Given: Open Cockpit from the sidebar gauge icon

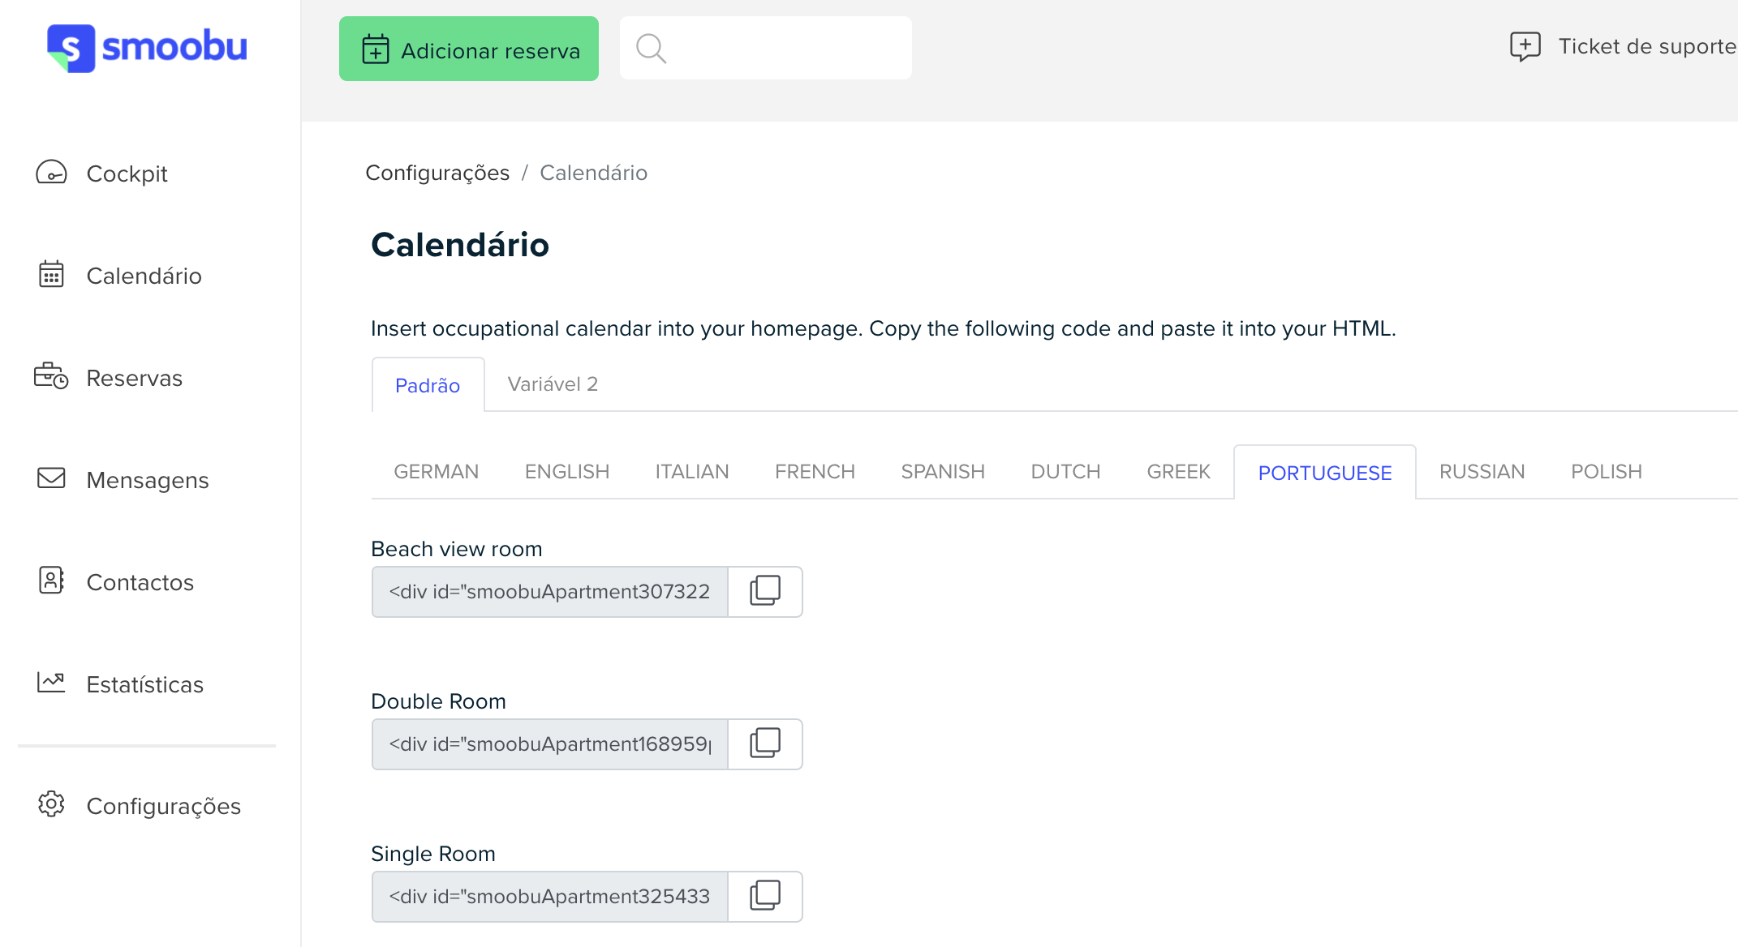Looking at the screenshot, I should [51, 173].
